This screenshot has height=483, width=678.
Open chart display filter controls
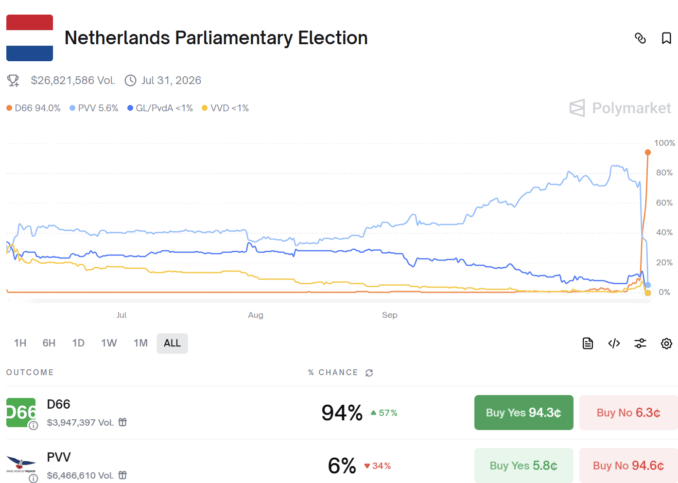[x=640, y=343]
